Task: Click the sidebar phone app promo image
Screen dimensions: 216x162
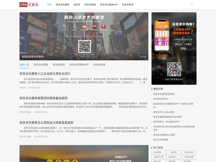Action: coord(174,49)
